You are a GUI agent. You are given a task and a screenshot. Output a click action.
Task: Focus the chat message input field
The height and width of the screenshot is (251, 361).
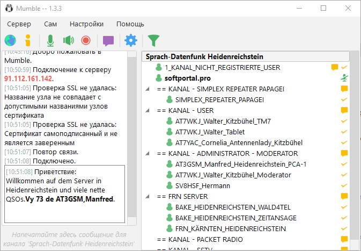click(69, 239)
